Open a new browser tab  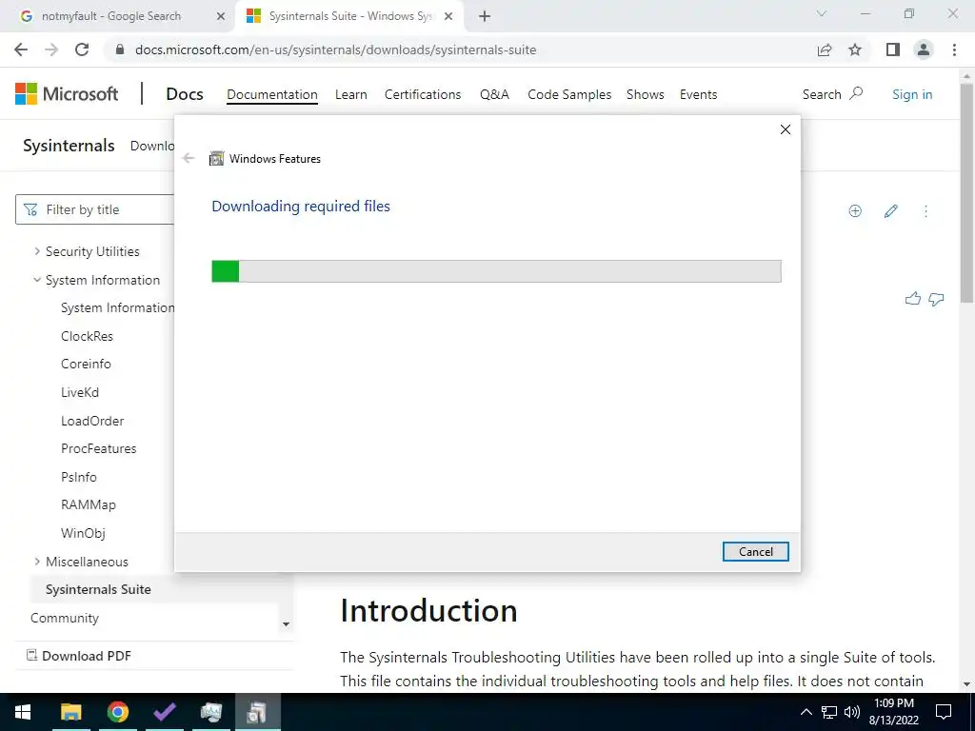[x=485, y=16]
